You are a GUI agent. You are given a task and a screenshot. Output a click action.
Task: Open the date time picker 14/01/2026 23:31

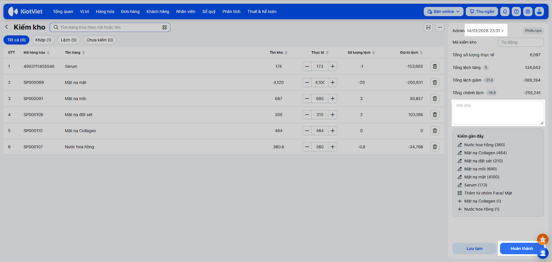[485, 31]
